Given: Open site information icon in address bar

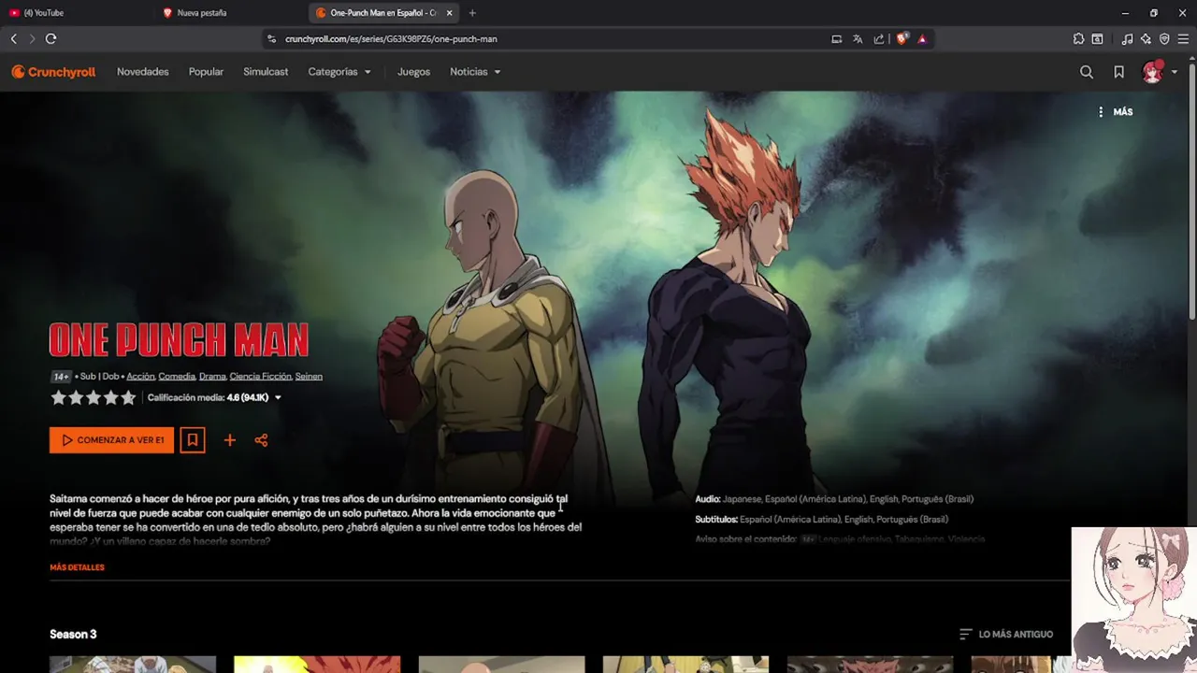Looking at the screenshot, I should [x=272, y=39].
